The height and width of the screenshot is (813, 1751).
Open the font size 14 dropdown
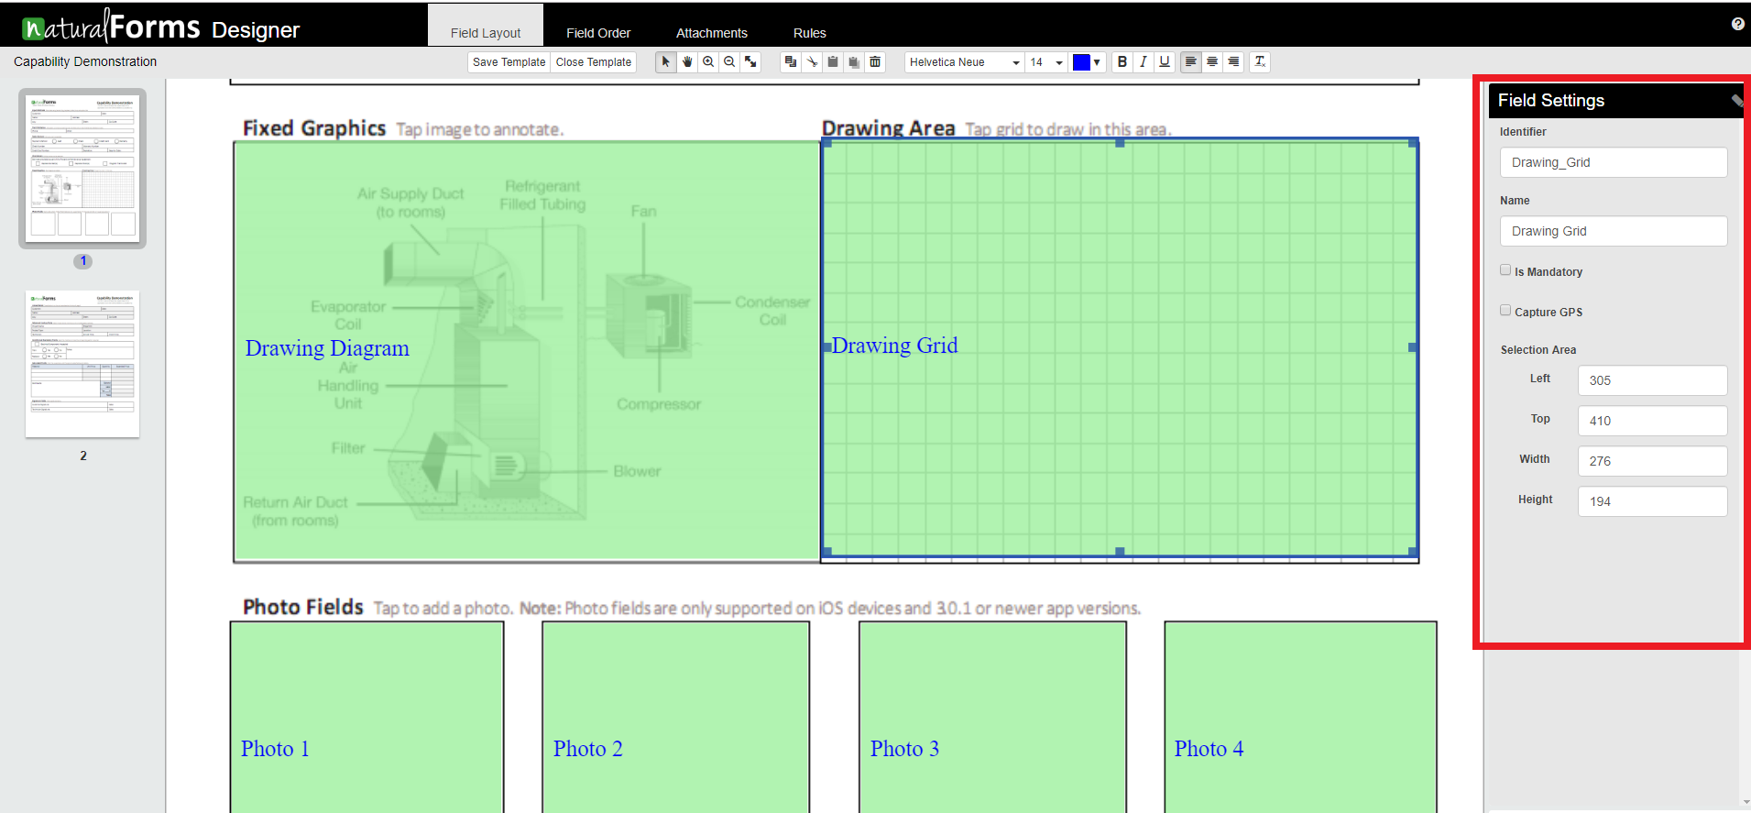[x=1046, y=62]
